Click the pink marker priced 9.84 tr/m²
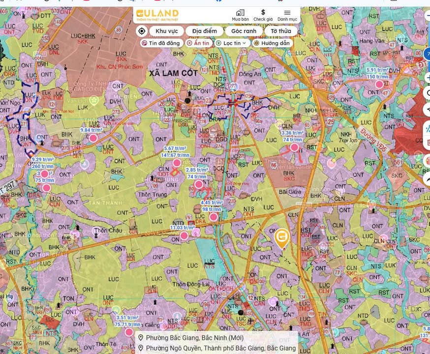 (x=93, y=138)
